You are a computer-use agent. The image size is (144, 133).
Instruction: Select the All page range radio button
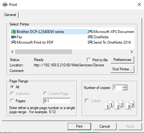tap(12, 87)
